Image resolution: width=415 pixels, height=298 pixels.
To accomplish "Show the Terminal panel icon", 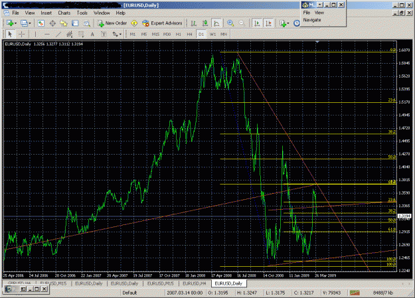I will tap(75, 23).
